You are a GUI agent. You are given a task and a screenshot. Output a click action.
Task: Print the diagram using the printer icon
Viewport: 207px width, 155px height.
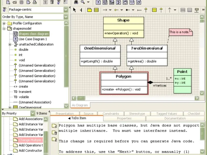[x=35, y=2]
